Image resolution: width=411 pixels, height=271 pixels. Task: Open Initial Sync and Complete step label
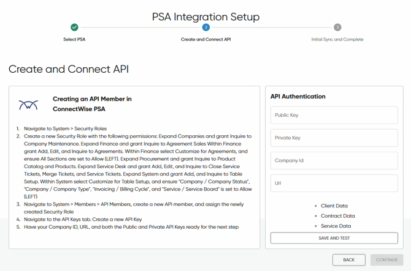337,39
